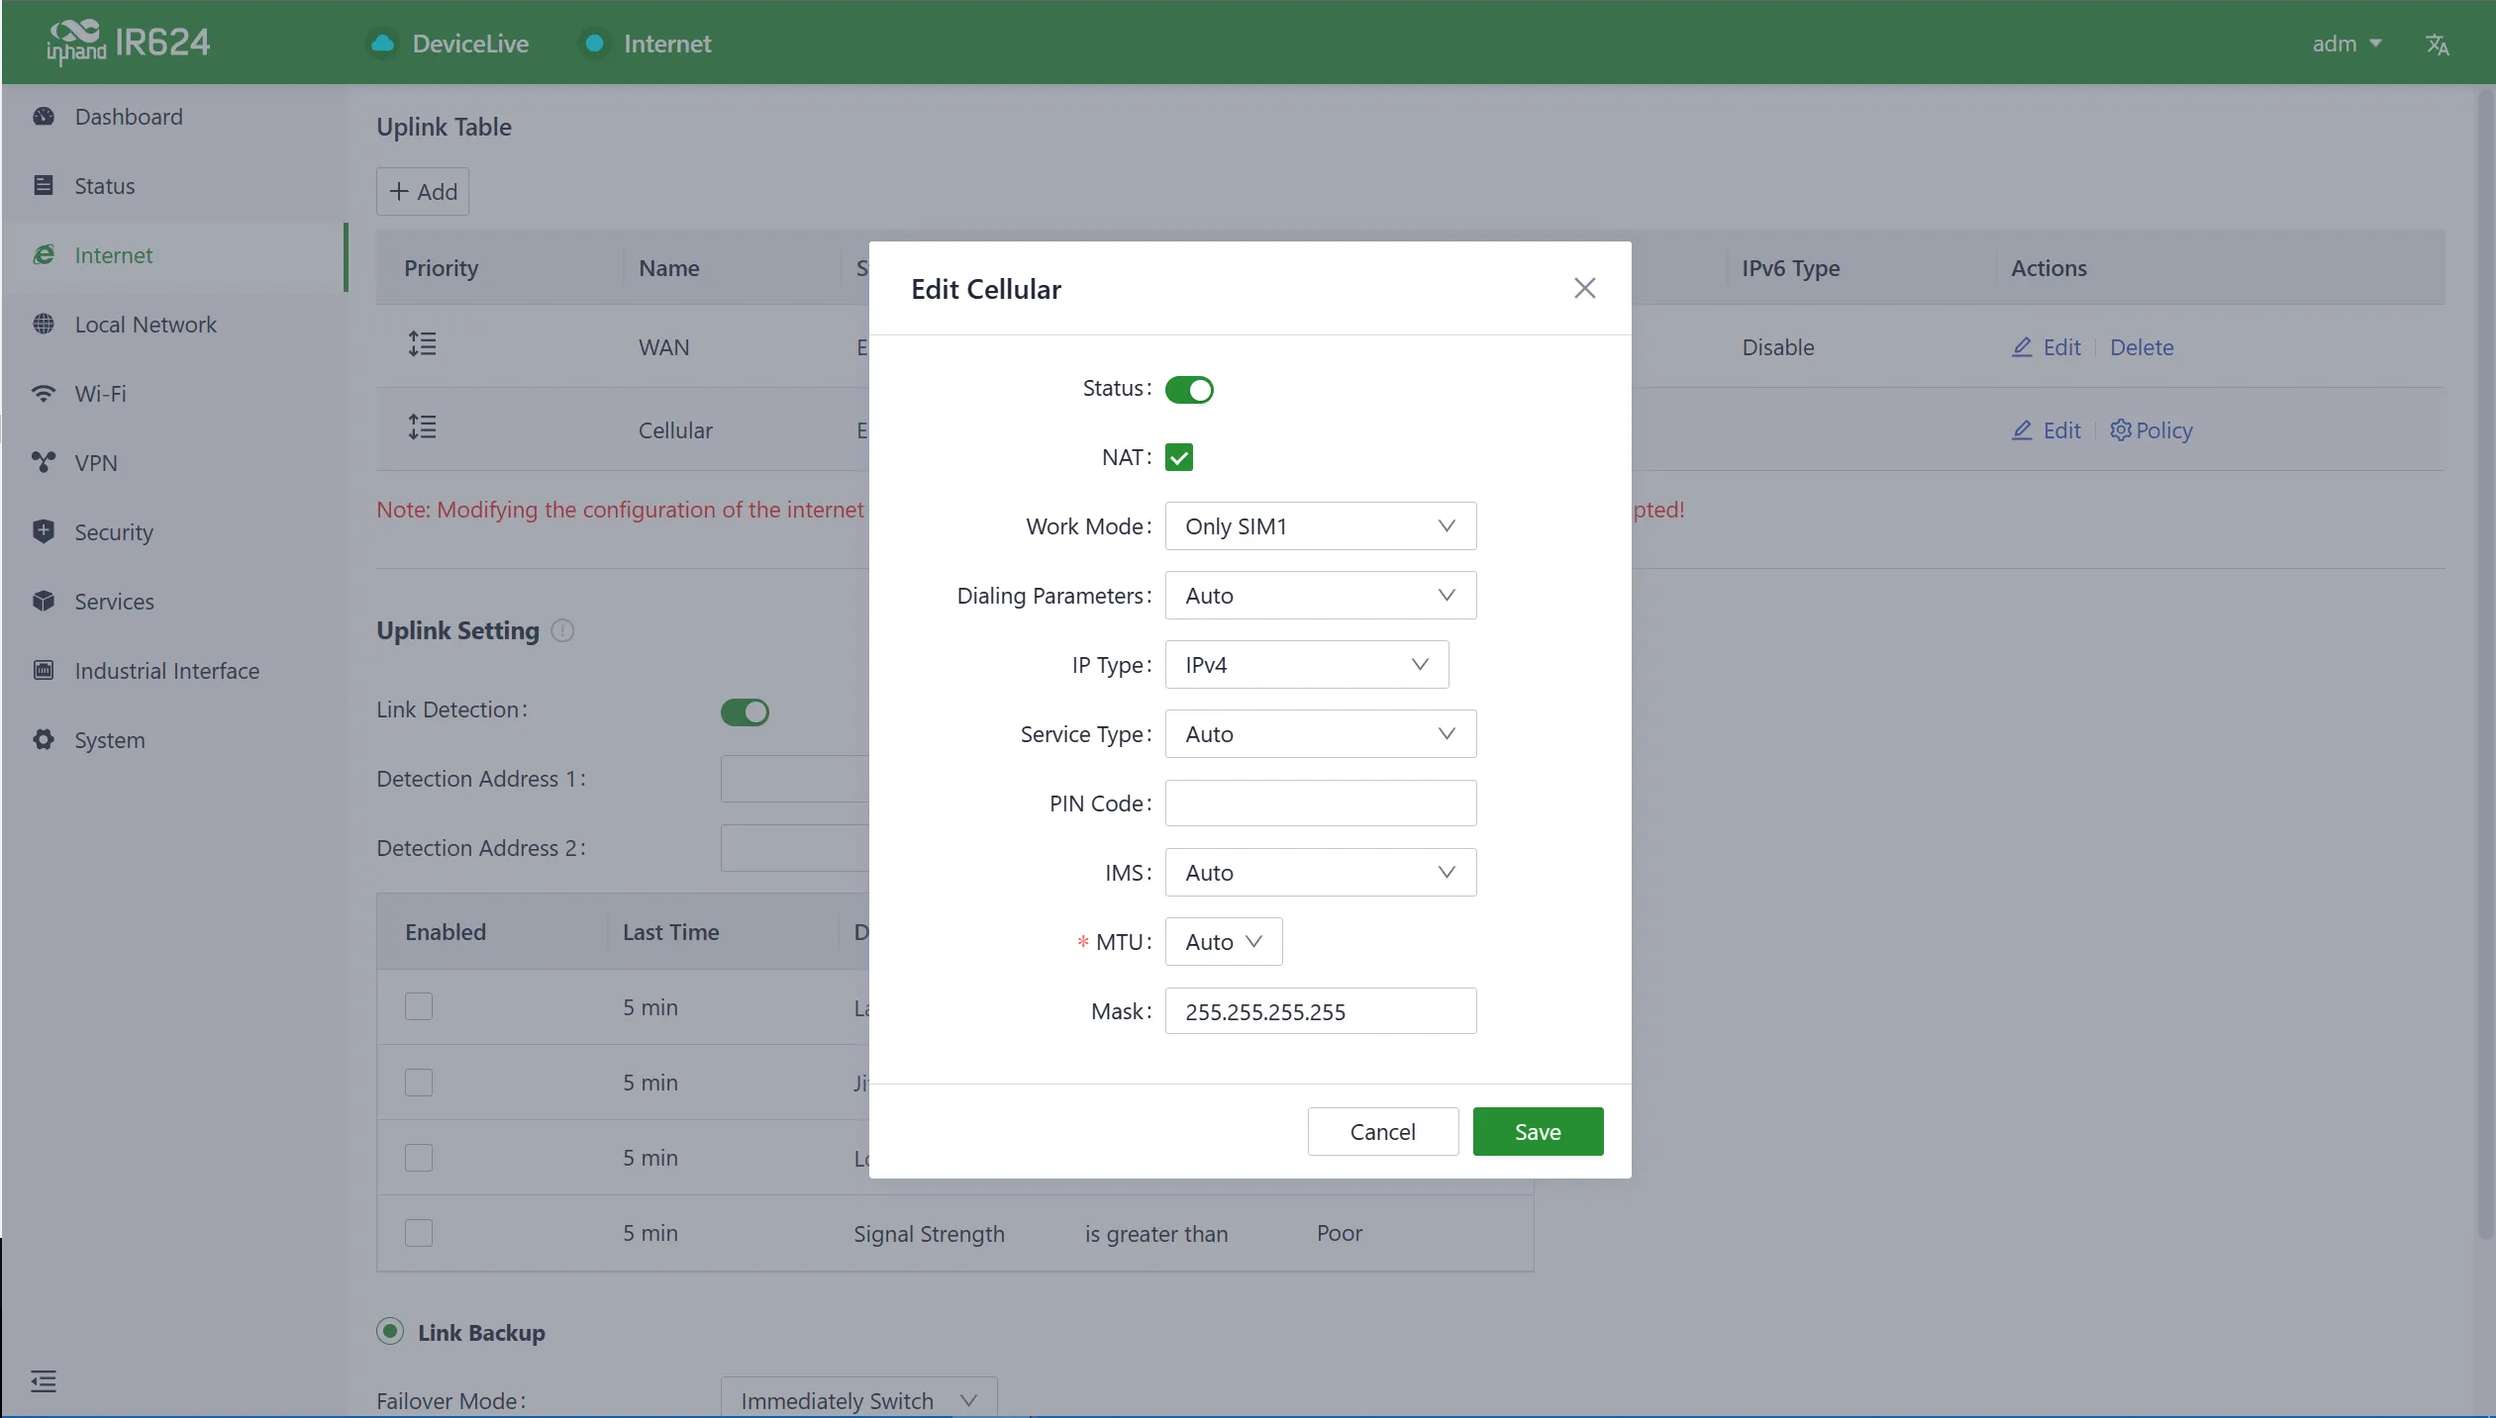The width and height of the screenshot is (2496, 1418).
Task: Open the IMS dropdown
Action: click(x=1321, y=873)
